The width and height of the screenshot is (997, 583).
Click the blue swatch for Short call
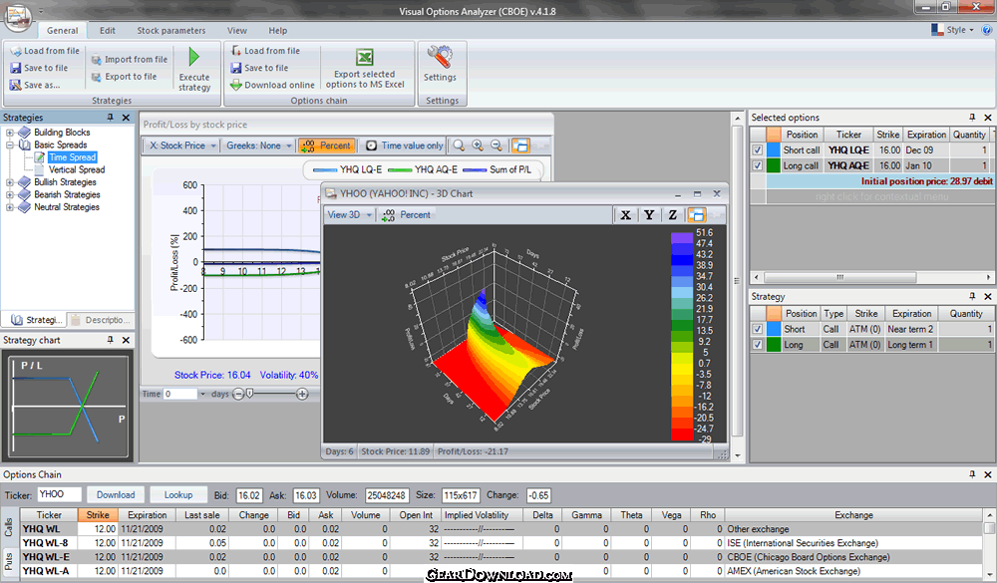click(x=774, y=150)
